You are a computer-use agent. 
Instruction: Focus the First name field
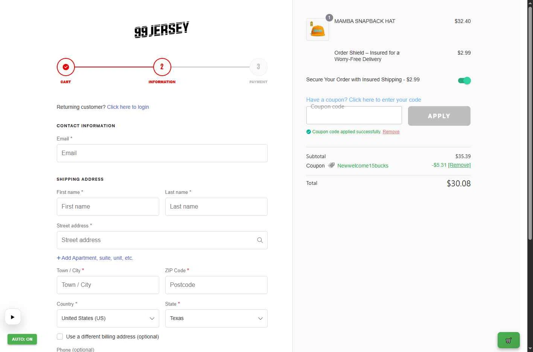pyautogui.click(x=108, y=207)
